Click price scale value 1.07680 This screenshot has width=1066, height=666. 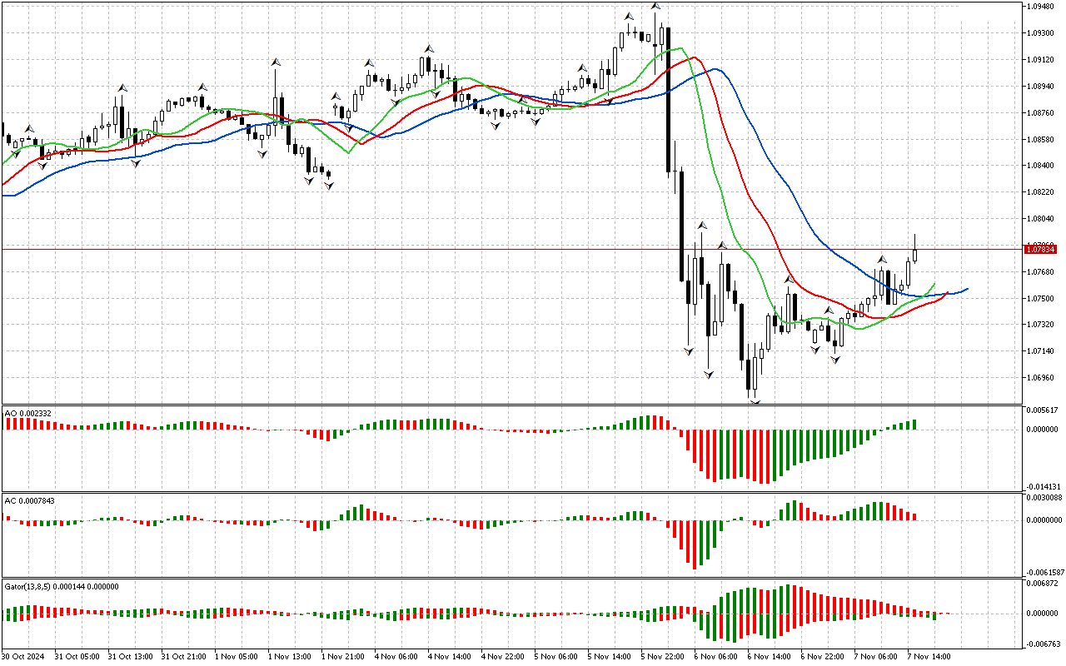(x=1041, y=272)
